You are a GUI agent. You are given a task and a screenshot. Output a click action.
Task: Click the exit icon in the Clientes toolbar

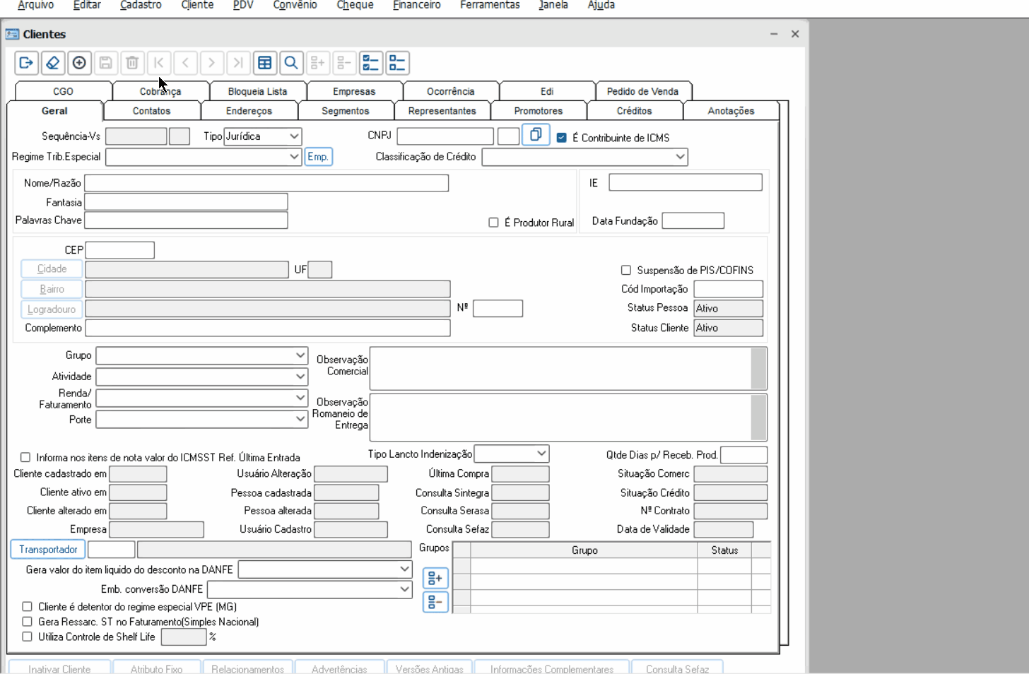[26, 63]
